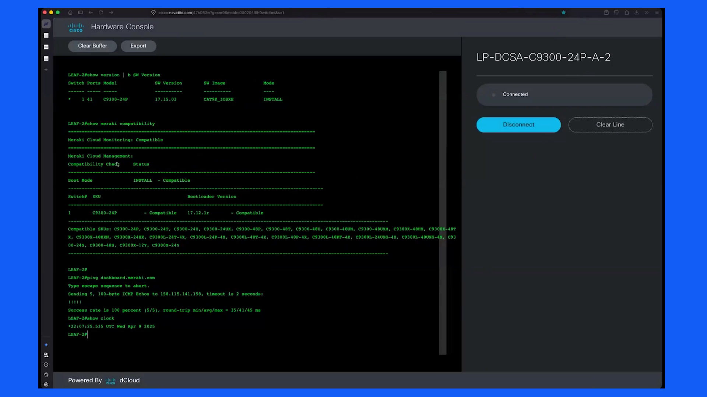This screenshot has width=707, height=397.
Task: Open the downloads icon in toolbar
Action: click(636, 12)
